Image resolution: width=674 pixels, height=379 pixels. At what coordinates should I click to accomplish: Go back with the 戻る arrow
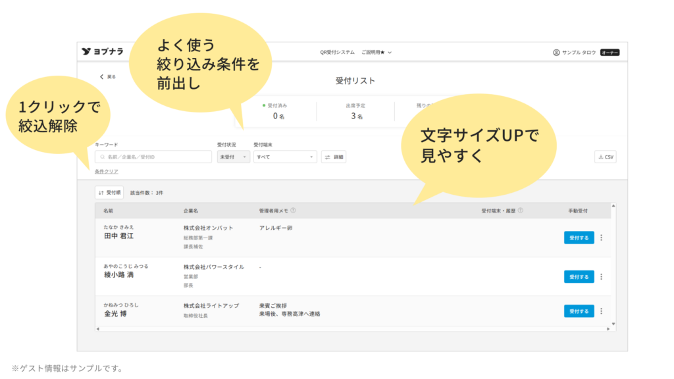tap(107, 77)
